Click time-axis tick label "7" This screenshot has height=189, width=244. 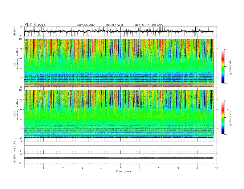[x=159, y=168]
